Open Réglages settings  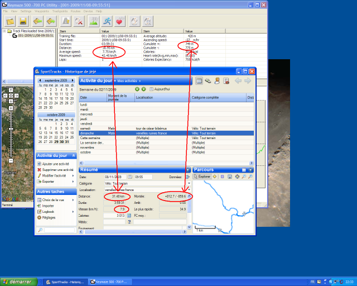point(46,218)
